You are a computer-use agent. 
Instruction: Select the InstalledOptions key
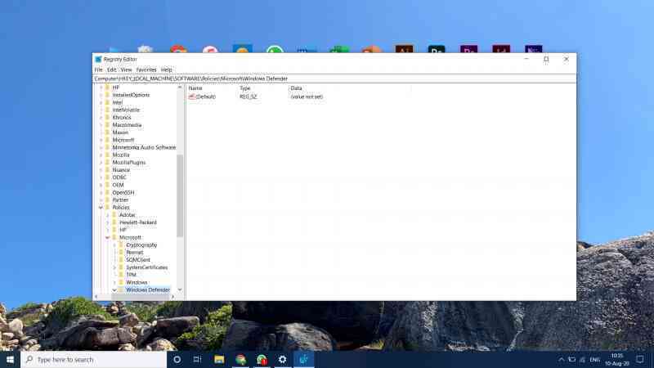click(131, 95)
